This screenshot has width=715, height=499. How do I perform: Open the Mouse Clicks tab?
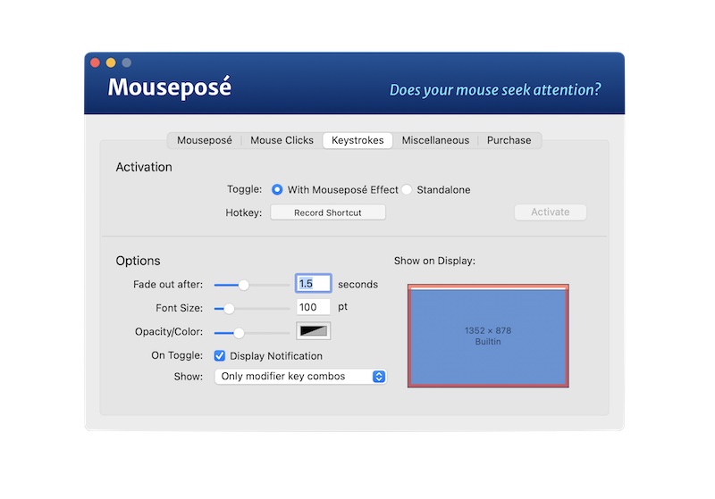pyautogui.click(x=282, y=140)
